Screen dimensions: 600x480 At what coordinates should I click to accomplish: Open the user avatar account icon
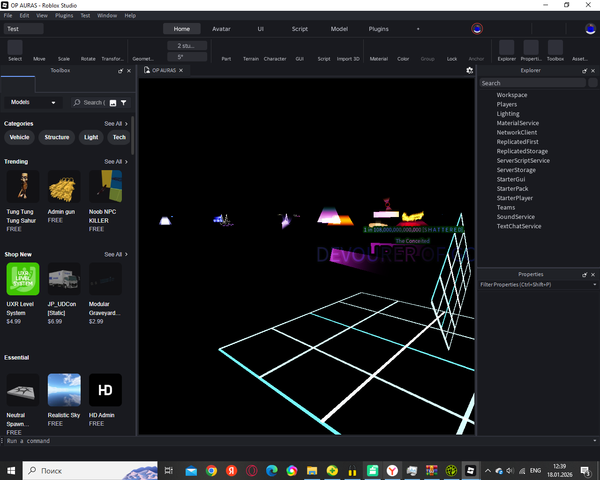click(591, 29)
